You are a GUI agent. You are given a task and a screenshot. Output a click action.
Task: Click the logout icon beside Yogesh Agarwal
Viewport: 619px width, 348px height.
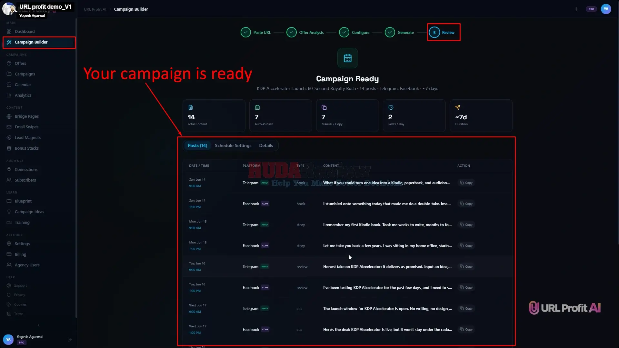[x=70, y=339]
